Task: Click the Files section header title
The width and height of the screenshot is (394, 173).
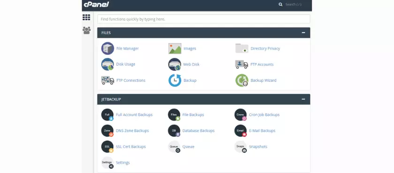Action: tap(106, 33)
